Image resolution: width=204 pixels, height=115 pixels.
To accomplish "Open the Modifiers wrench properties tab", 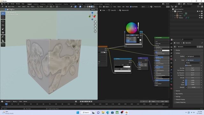I will click(x=171, y=70).
